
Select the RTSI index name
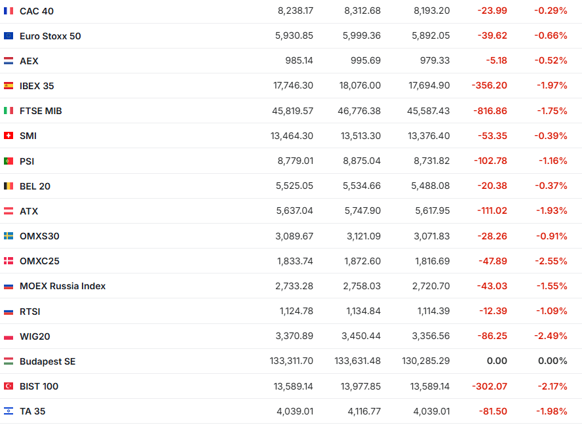pyautogui.click(x=30, y=312)
